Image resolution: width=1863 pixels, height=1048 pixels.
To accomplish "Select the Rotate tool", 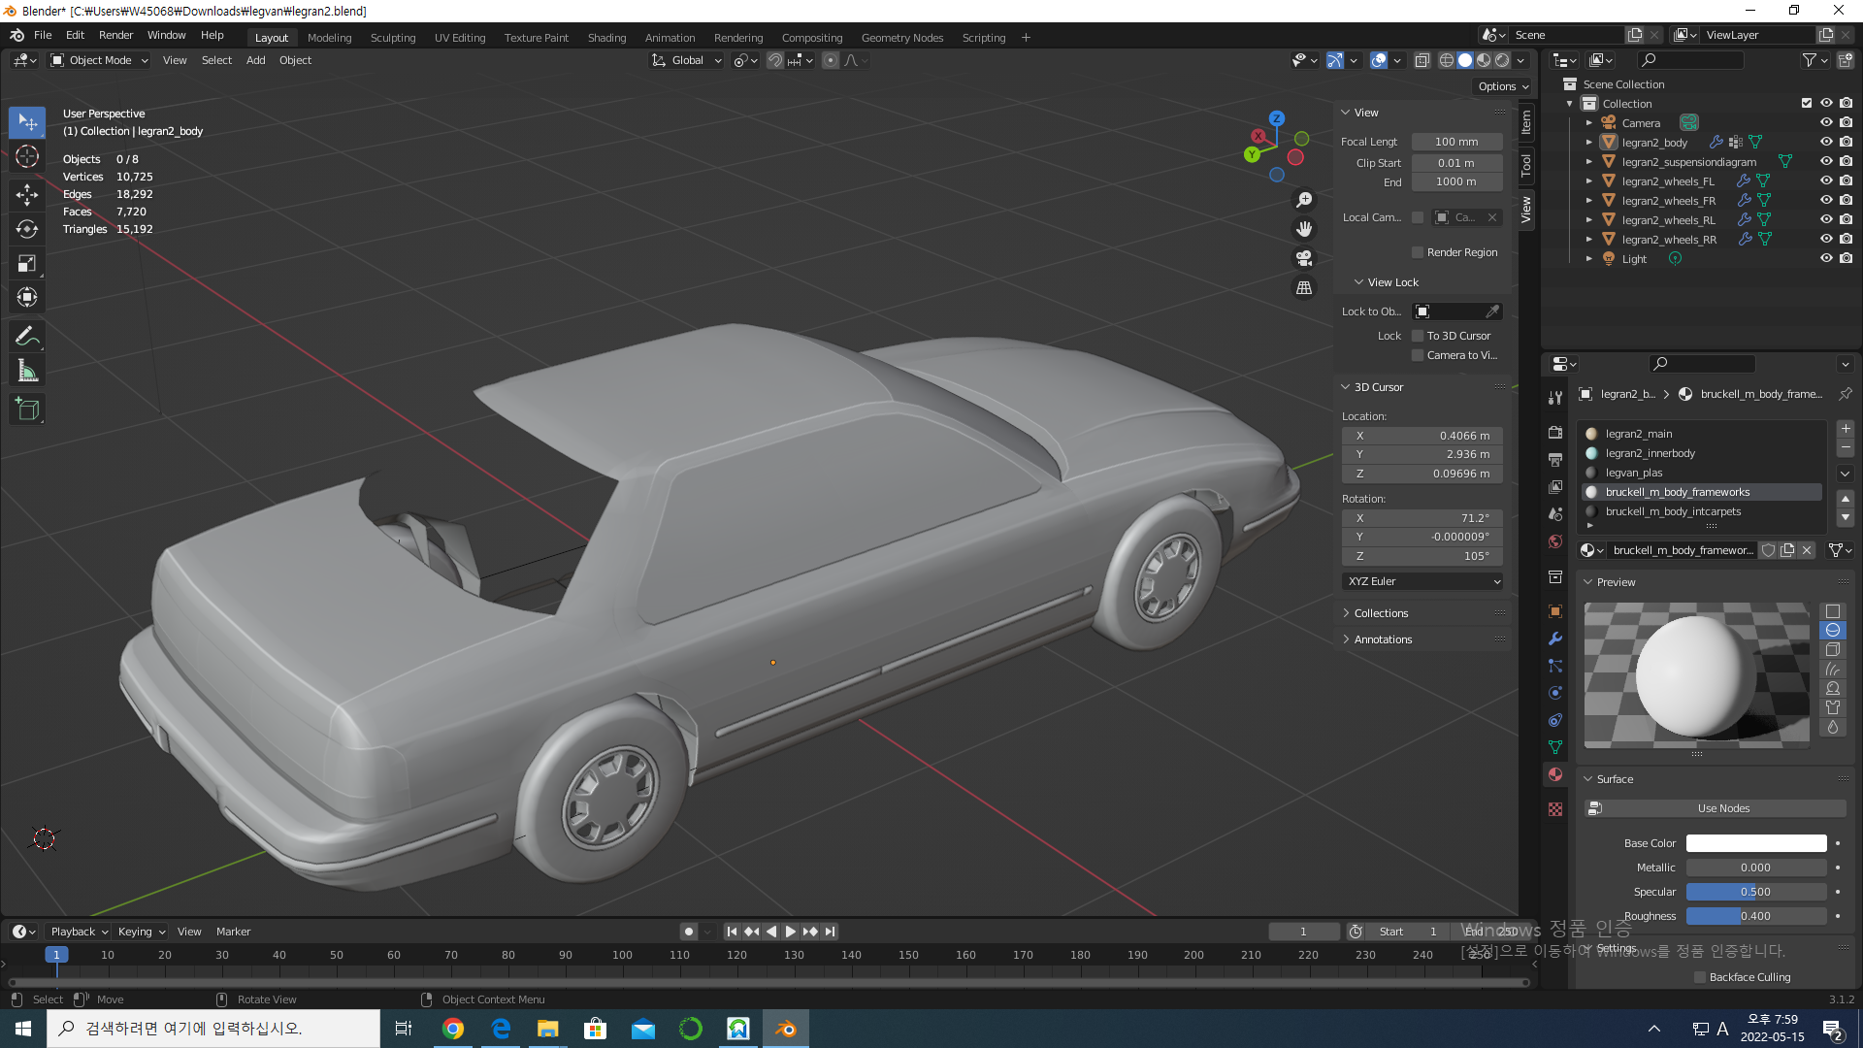I will [x=27, y=229].
